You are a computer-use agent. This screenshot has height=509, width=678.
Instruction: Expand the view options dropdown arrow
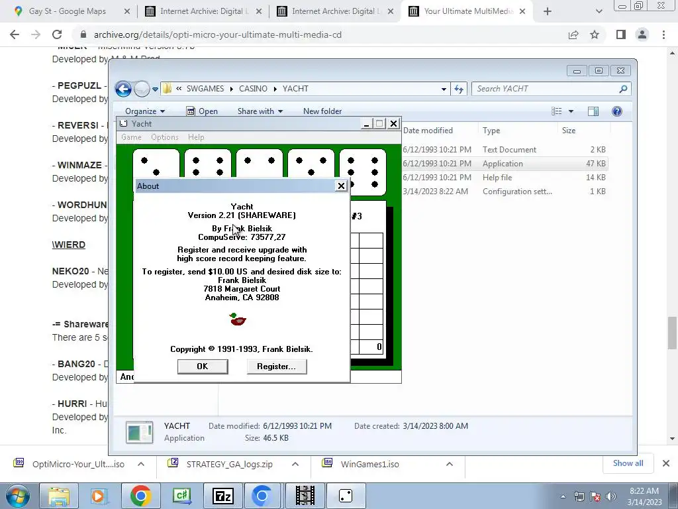[571, 111]
